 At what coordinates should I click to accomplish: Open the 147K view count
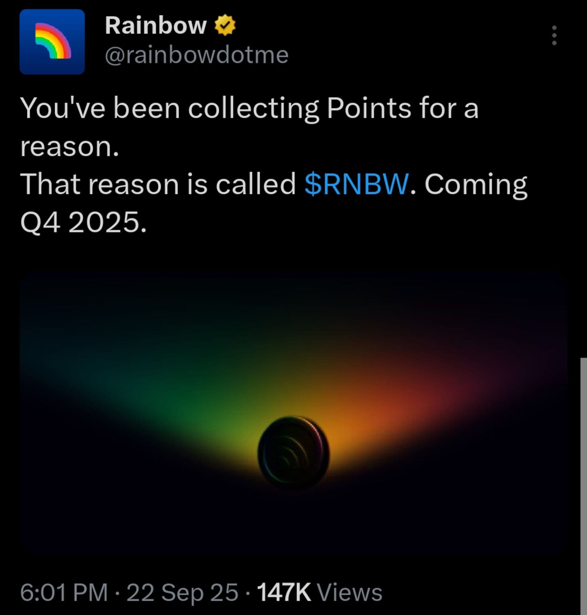tap(283, 592)
